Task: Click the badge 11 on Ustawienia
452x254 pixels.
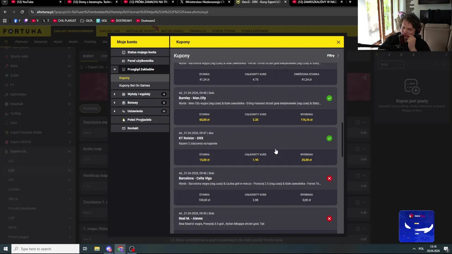Action: tap(163, 111)
